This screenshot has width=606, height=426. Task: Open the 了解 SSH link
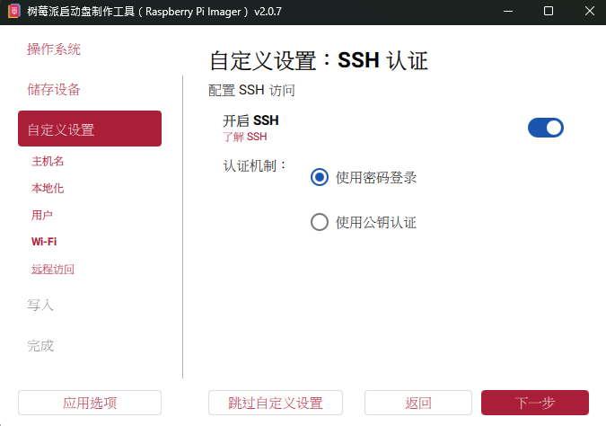[x=245, y=138]
